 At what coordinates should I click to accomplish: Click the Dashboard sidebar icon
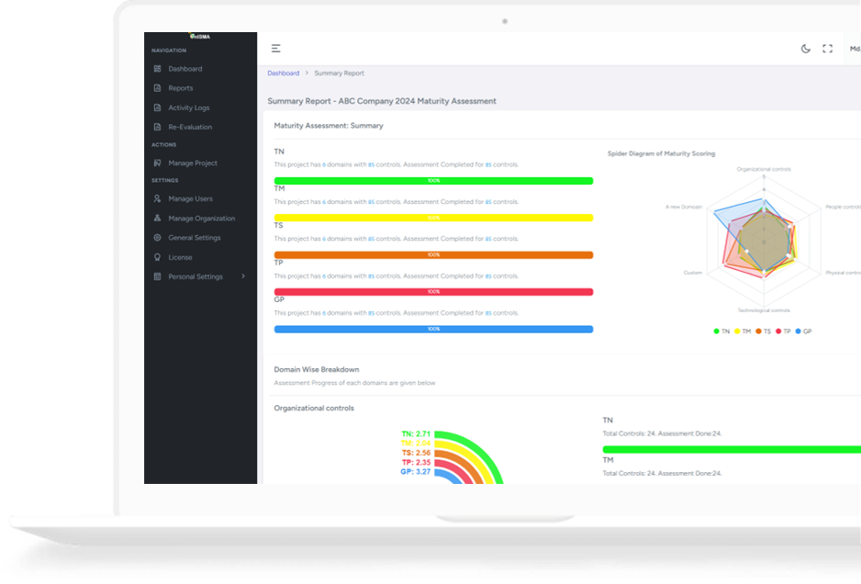tap(158, 69)
